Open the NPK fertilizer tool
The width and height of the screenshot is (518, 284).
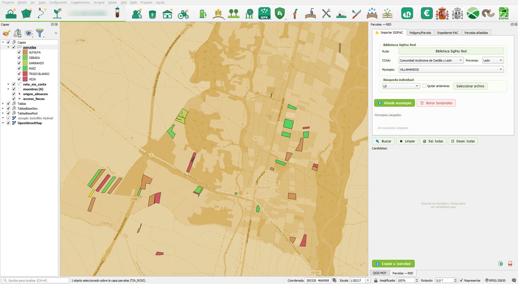(264, 14)
